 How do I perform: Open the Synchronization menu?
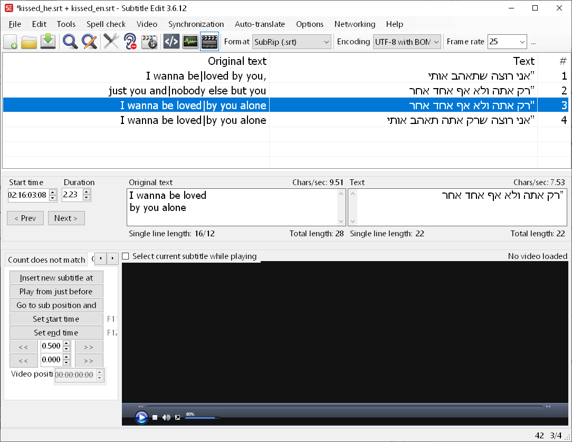click(196, 24)
